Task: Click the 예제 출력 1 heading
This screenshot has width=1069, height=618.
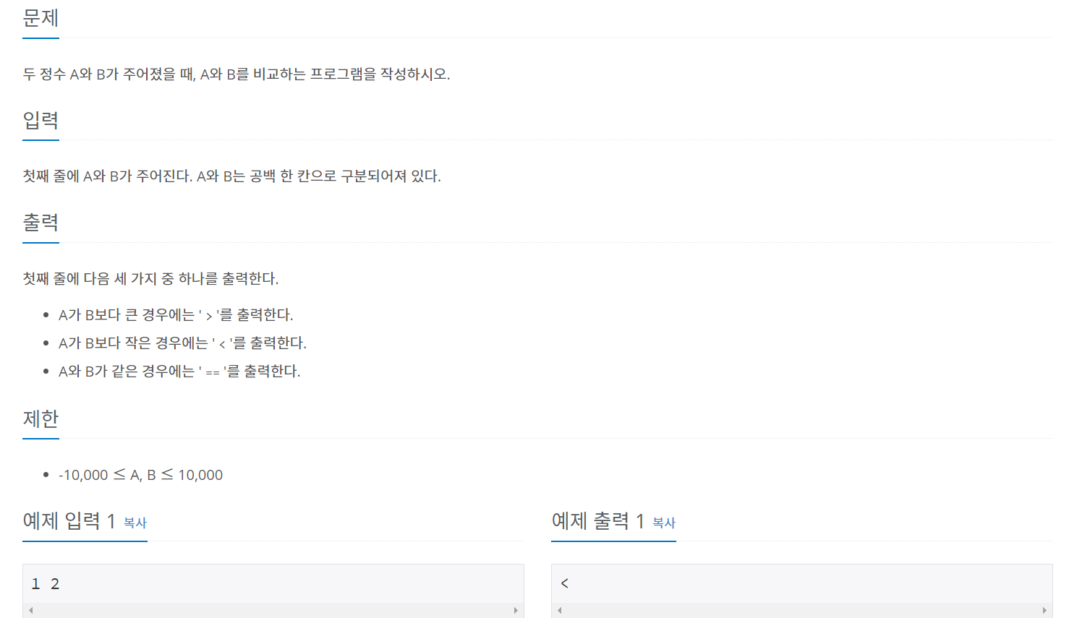Action: [x=598, y=520]
